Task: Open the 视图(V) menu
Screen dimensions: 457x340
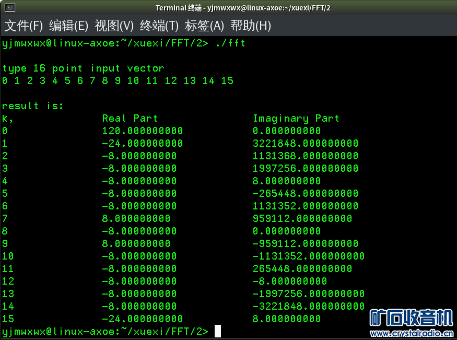Action: (x=114, y=26)
